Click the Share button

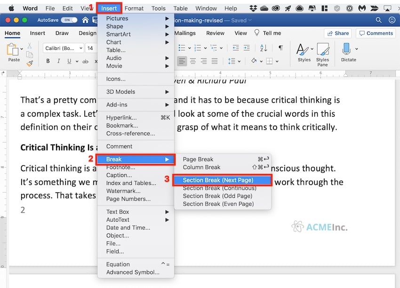coord(338,33)
